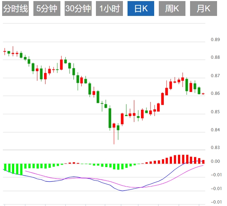Screen dimensions: 227x206
Task: Click the last small red candlestick near 0.86
Action: pyautogui.click(x=203, y=94)
